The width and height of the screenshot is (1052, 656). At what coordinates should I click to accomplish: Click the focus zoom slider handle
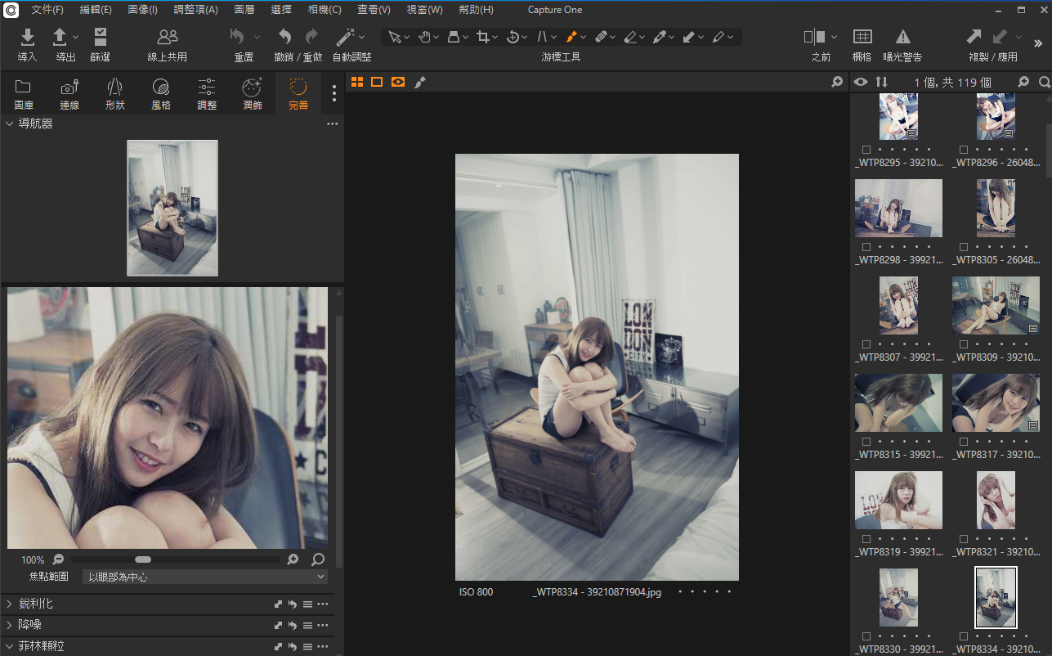click(x=143, y=559)
